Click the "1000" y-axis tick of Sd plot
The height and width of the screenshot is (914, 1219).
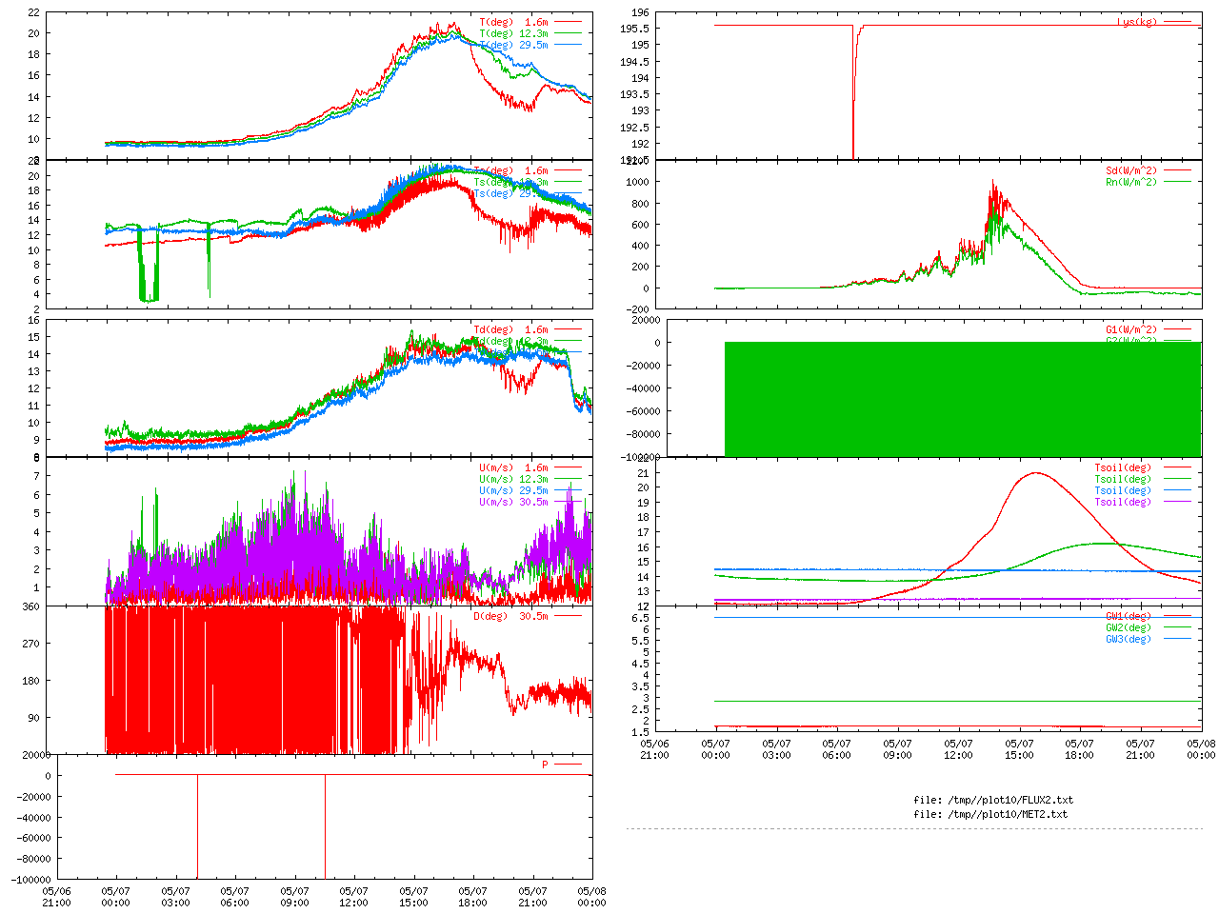click(638, 183)
